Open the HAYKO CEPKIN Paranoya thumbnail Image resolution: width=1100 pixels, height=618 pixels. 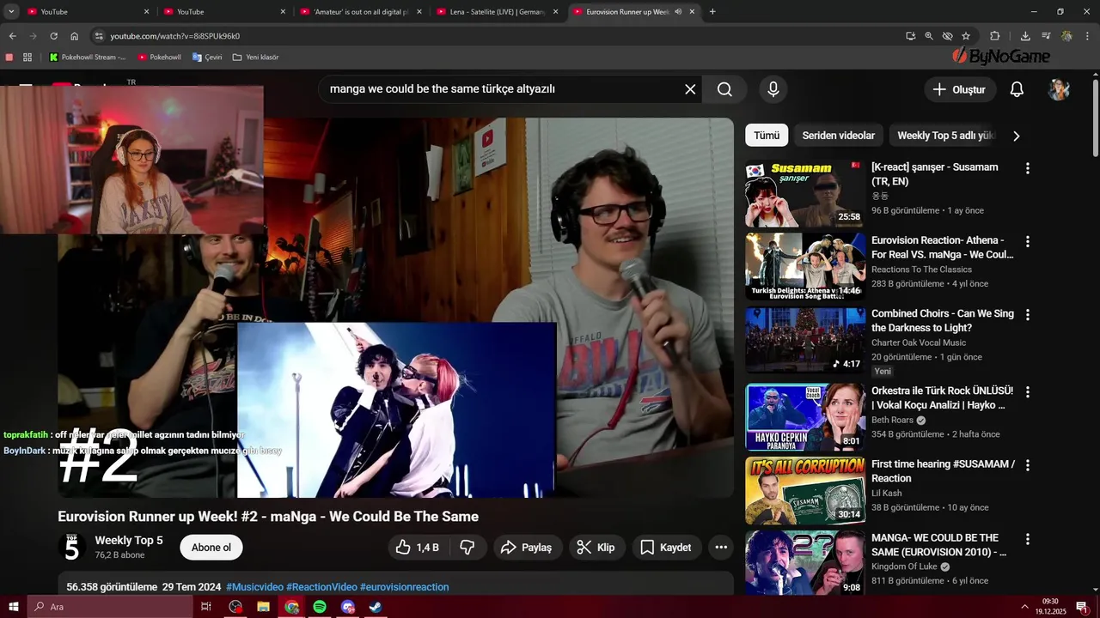805,417
